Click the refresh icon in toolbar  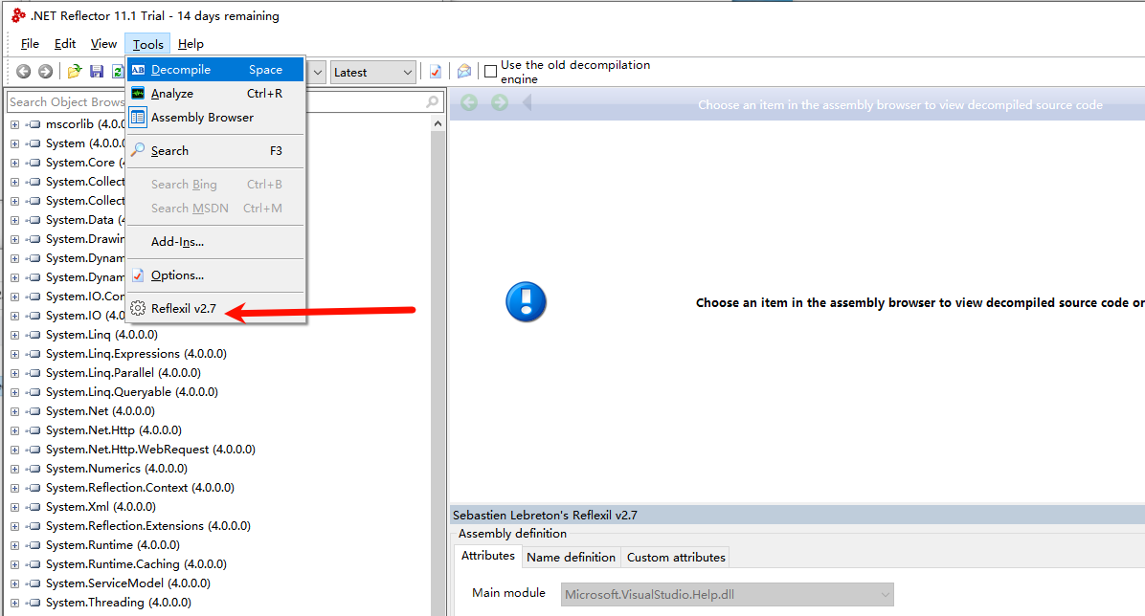[x=117, y=72]
